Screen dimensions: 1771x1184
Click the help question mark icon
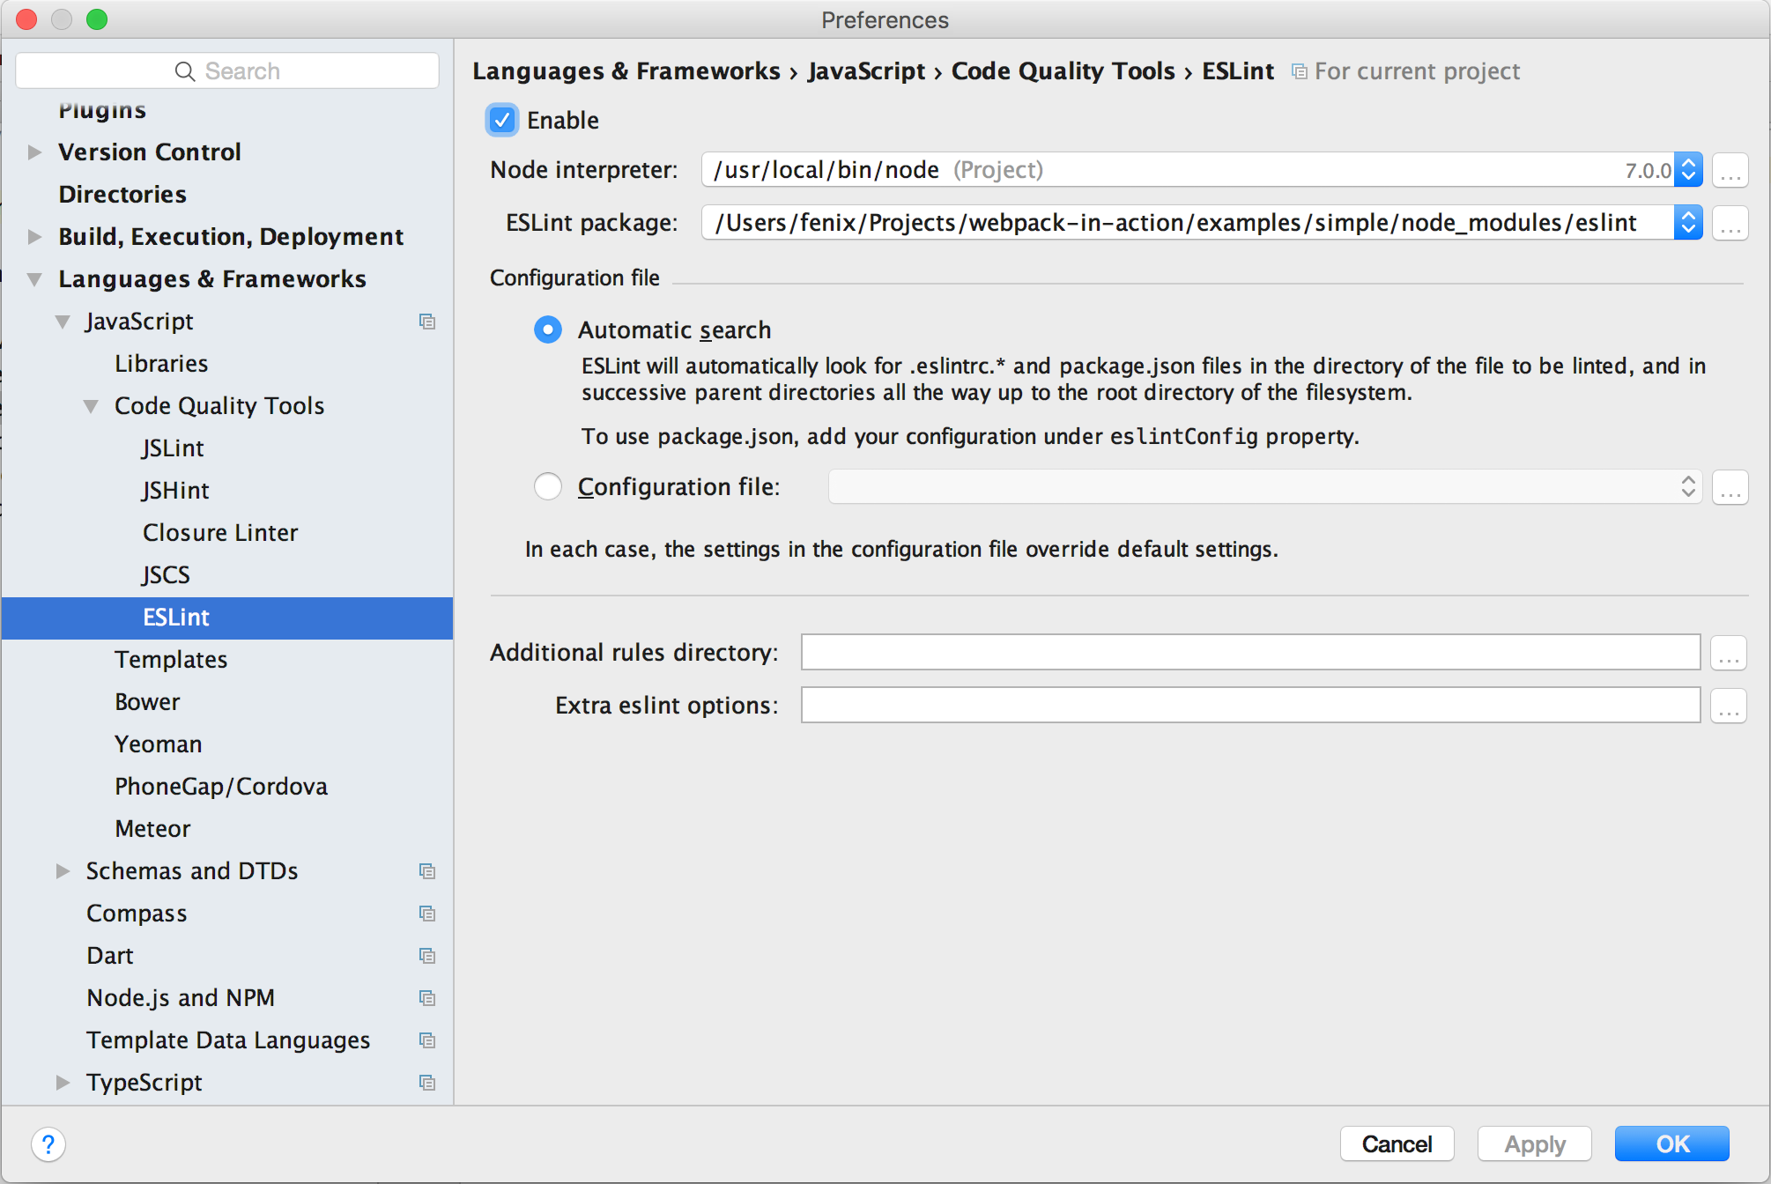48,1144
